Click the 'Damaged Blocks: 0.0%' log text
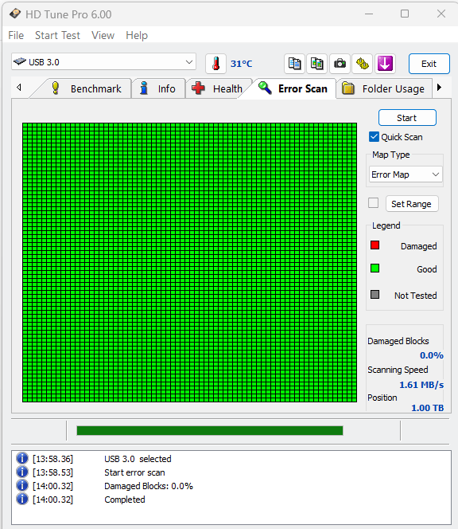 [x=149, y=486]
